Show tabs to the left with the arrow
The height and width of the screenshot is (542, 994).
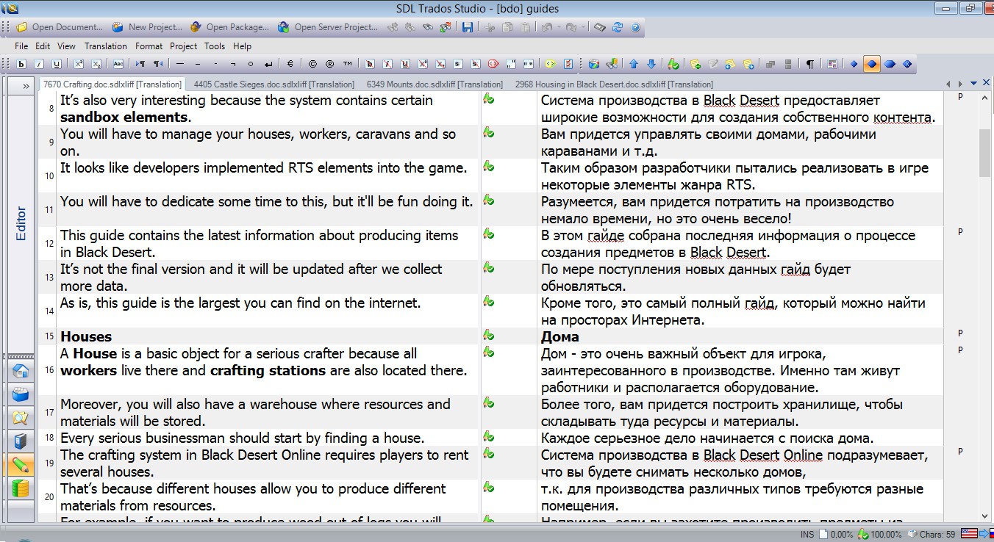(949, 84)
